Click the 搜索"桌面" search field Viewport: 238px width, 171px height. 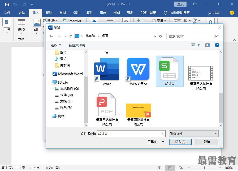pyautogui.click(x=193, y=36)
